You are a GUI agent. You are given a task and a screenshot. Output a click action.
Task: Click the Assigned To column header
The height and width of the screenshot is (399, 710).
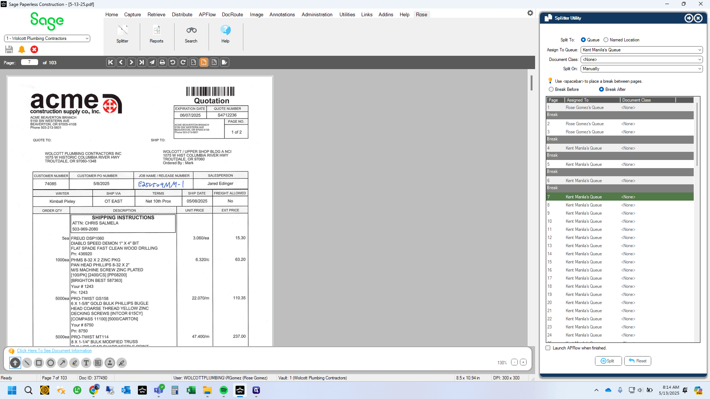coord(592,100)
